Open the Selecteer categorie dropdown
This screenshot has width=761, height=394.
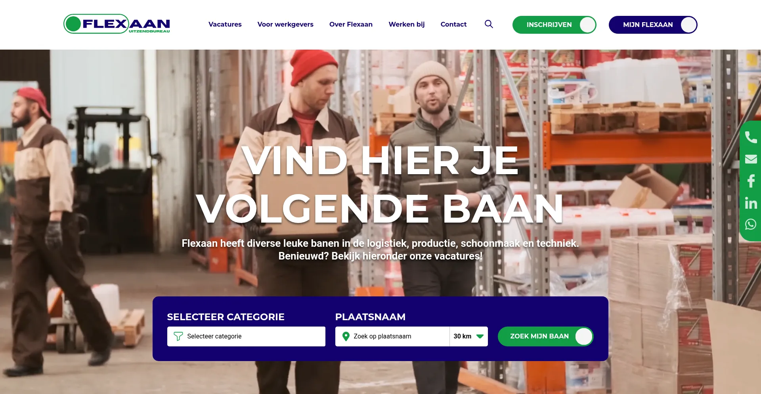(246, 336)
